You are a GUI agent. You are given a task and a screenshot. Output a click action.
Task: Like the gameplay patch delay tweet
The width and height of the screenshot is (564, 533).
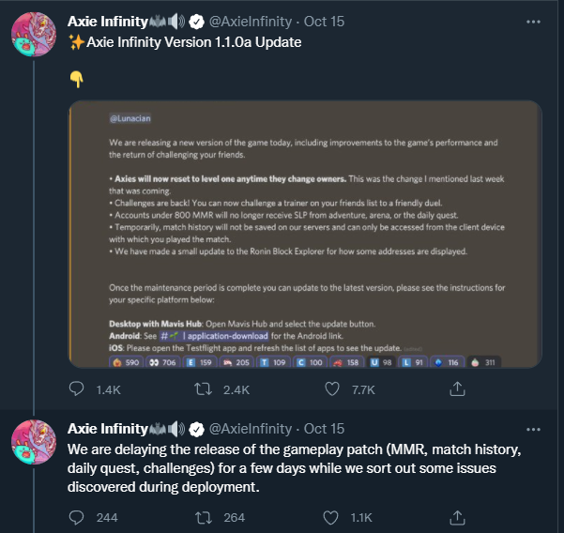coord(330,517)
